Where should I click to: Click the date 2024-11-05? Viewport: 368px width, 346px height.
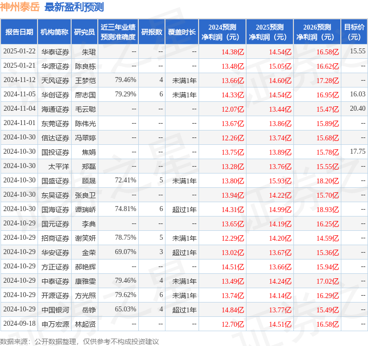click(19, 94)
